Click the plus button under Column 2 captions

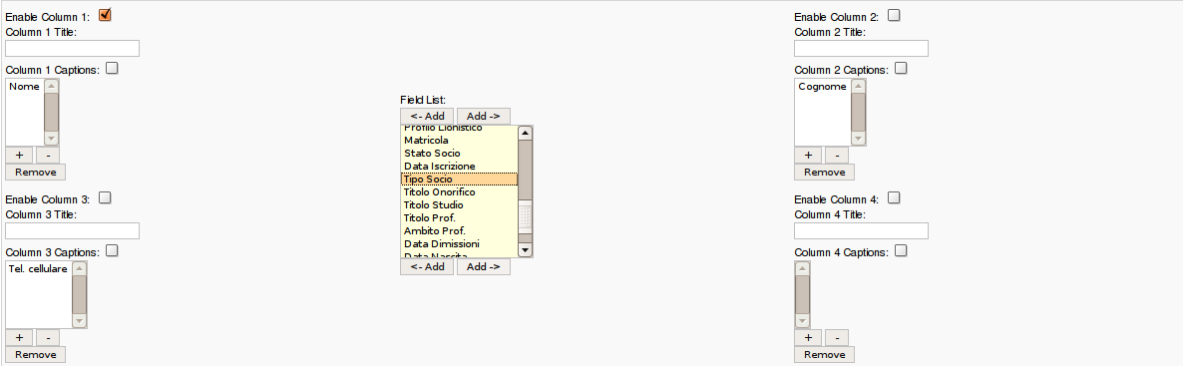[808, 155]
